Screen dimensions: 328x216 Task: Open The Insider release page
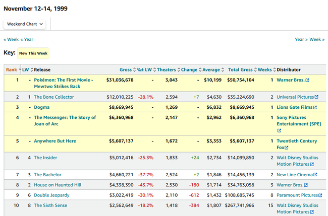(x=45, y=158)
